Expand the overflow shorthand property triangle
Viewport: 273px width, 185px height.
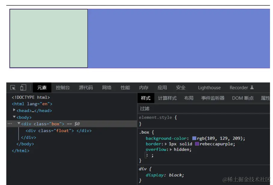click(171, 150)
